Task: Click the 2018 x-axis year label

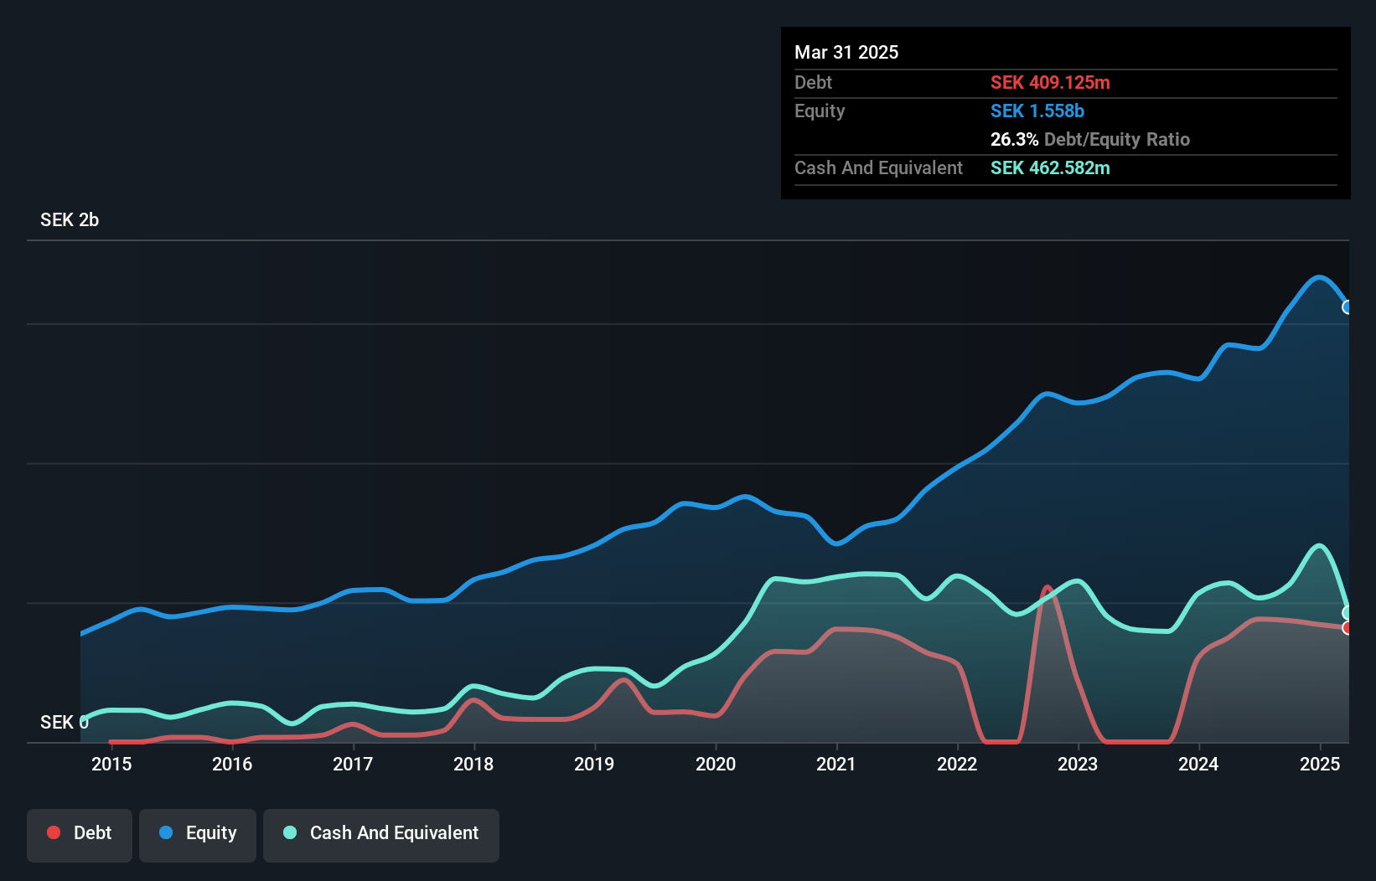Action: [x=473, y=764]
